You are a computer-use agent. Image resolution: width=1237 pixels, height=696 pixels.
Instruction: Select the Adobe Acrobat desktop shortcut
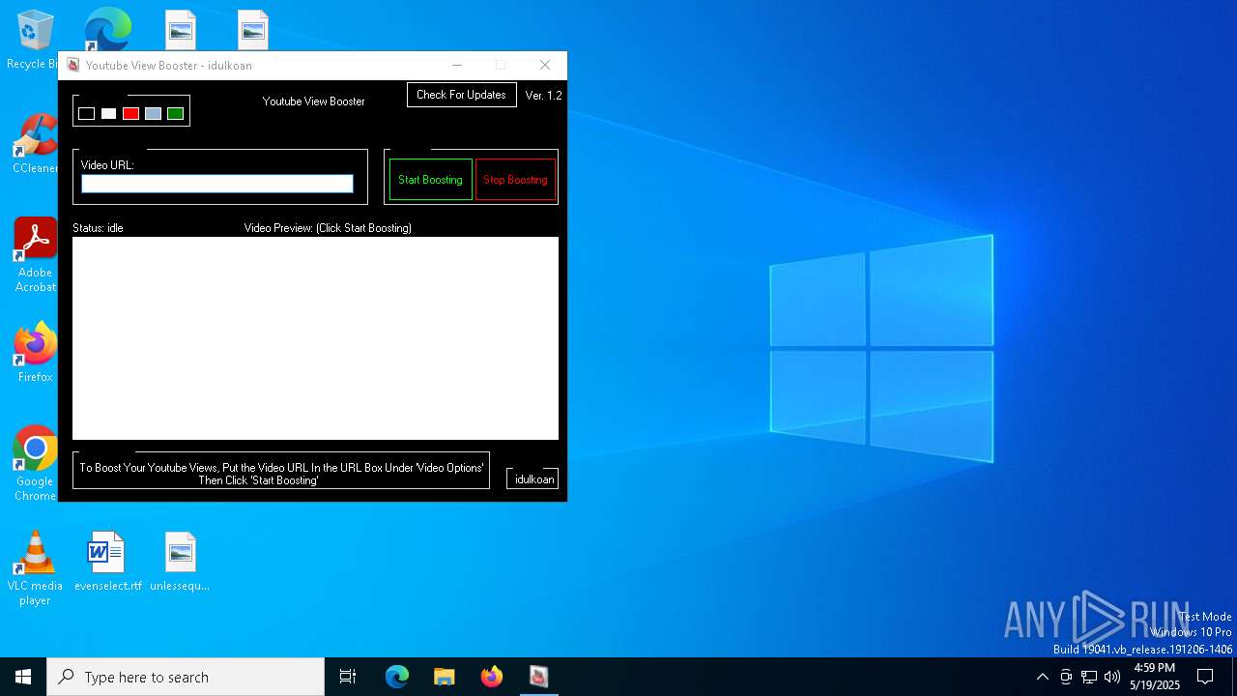click(x=35, y=255)
